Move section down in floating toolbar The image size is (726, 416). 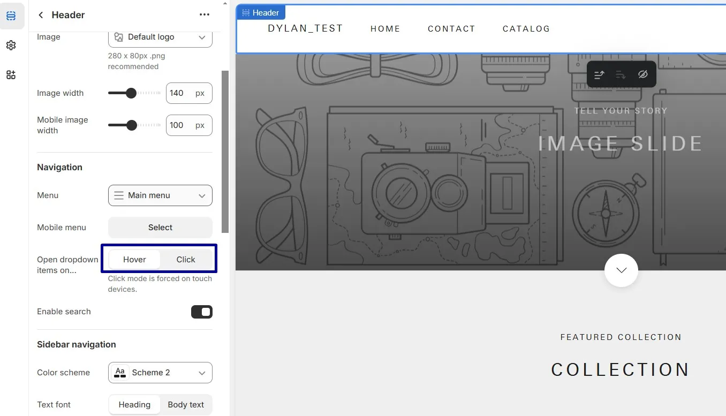tap(621, 75)
